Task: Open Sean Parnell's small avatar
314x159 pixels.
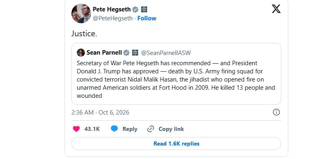Action: [x=81, y=53]
